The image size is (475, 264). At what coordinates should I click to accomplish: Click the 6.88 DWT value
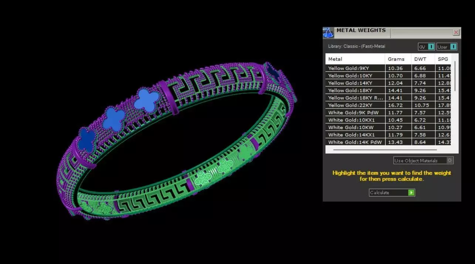pyautogui.click(x=420, y=76)
